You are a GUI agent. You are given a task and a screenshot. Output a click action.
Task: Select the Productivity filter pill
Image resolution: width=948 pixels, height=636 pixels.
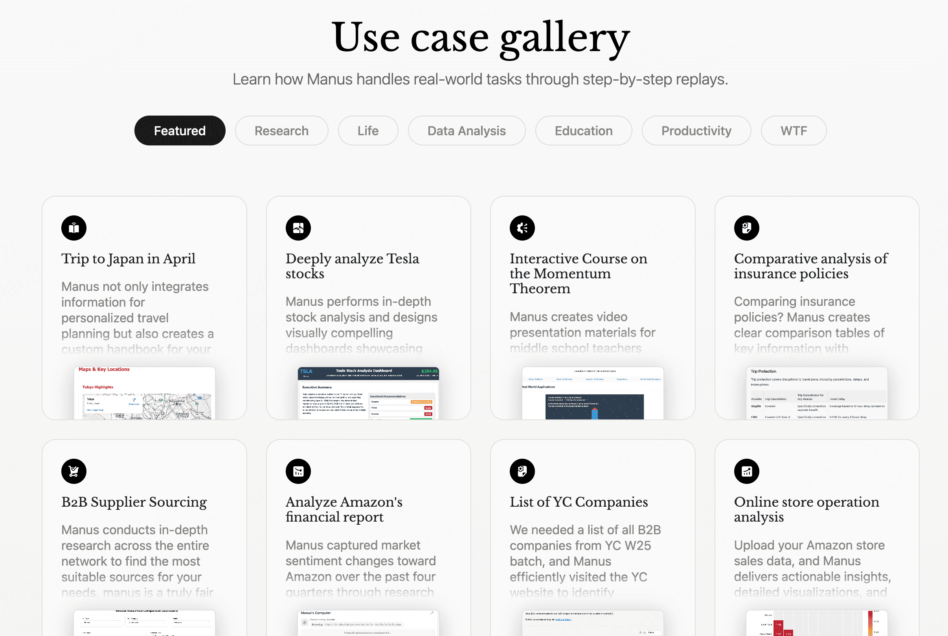pos(696,131)
